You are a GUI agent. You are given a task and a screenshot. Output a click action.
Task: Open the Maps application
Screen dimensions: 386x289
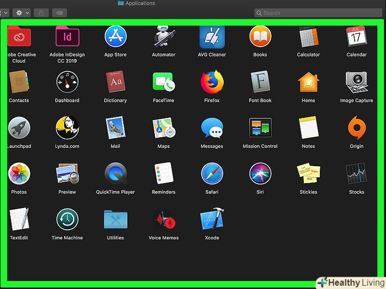[x=164, y=128]
